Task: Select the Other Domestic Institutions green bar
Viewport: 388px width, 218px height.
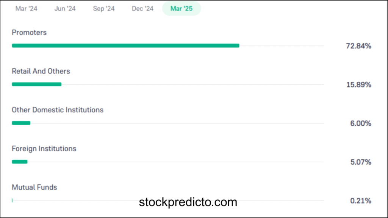Action: coord(21,123)
